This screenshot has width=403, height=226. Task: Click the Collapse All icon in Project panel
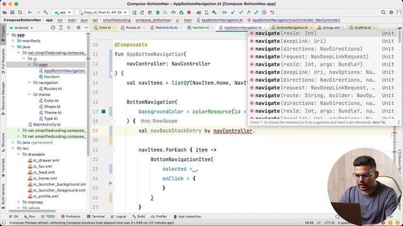69,28
